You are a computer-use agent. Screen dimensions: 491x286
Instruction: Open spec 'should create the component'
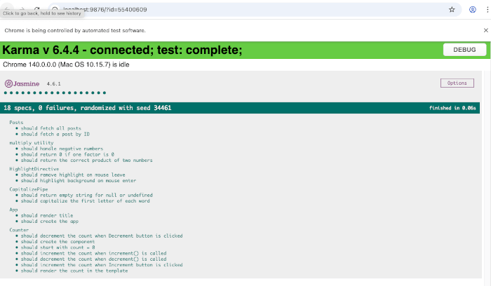tap(58, 242)
